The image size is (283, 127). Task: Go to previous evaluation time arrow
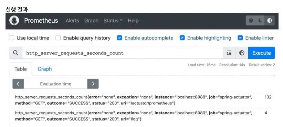coord(18,84)
